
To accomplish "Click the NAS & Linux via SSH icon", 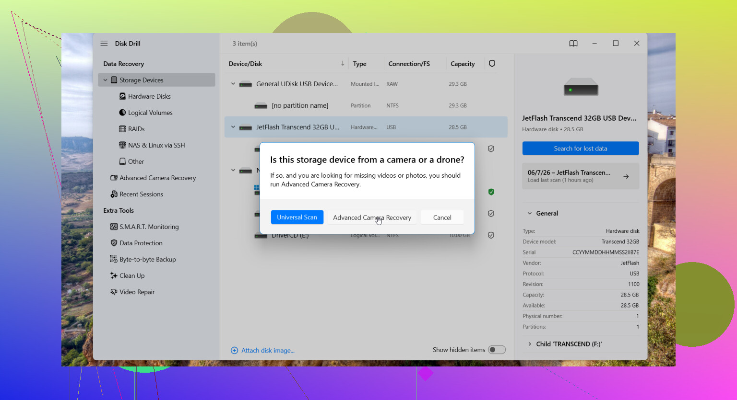I will pyautogui.click(x=122, y=145).
